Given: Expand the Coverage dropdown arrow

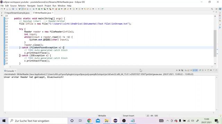Looking at the screenshot, I should click(x=47, y=9).
